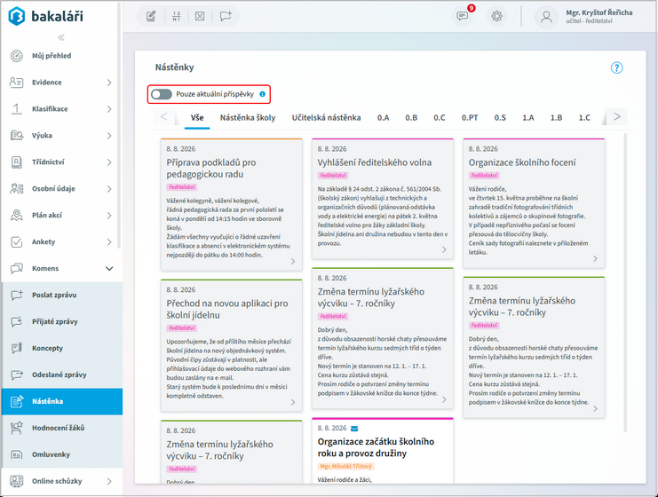Open the settings gear icon
Image resolution: width=658 pixels, height=497 pixels.
click(x=496, y=16)
